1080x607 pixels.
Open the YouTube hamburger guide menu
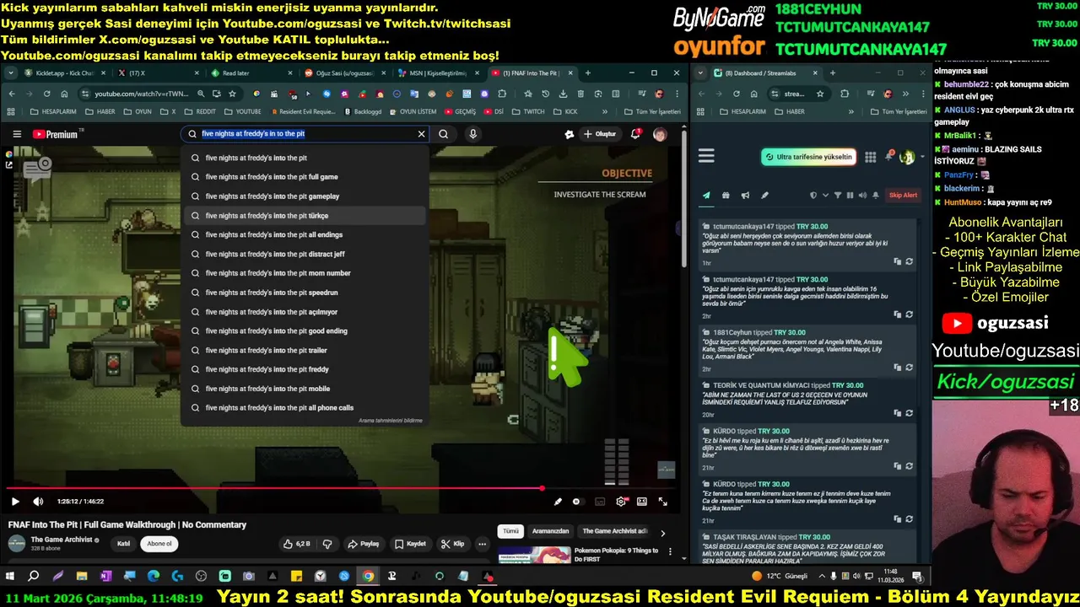click(x=17, y=134)
